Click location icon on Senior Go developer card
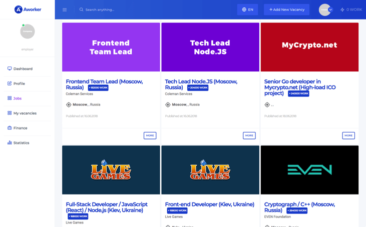Image resolution: width=366 pixels, height=227 pixels. (267, 105)
